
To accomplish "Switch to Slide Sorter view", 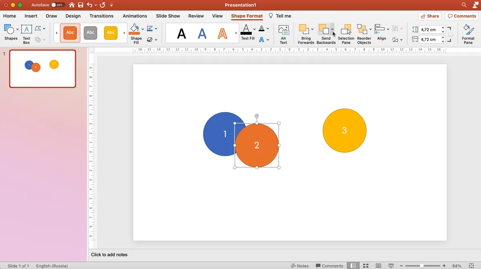I will [366, 266].
